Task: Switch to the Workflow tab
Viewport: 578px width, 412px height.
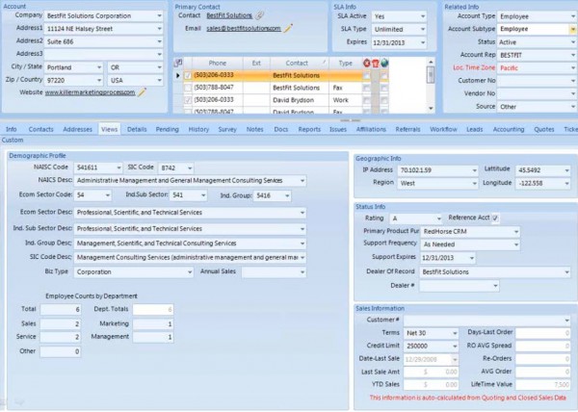Action: tap(443, 129)
